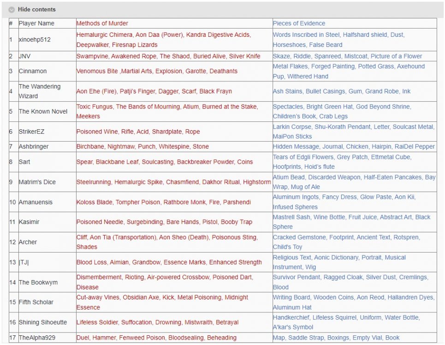
Task: Click methods cell starting Duel, Hammer
Action: (x=174, y=338)
